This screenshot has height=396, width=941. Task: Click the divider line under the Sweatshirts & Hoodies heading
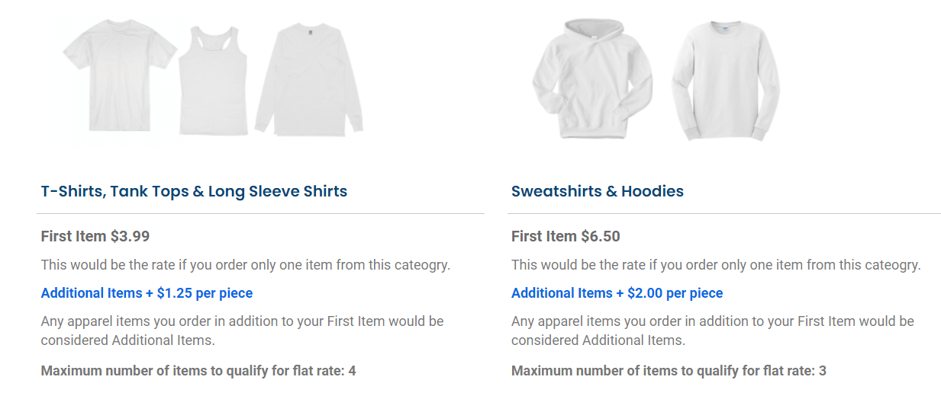tap(723, 214)
